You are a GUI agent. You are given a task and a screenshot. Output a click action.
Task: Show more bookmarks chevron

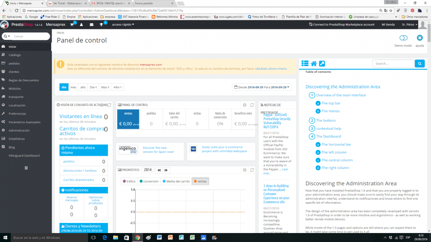coord(396,17)
